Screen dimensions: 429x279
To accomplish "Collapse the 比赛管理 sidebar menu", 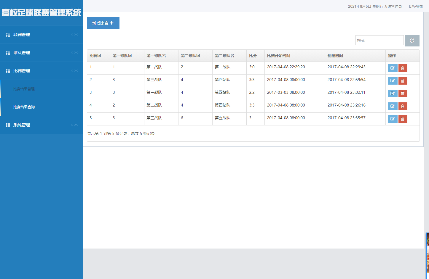I will (22, 71).
